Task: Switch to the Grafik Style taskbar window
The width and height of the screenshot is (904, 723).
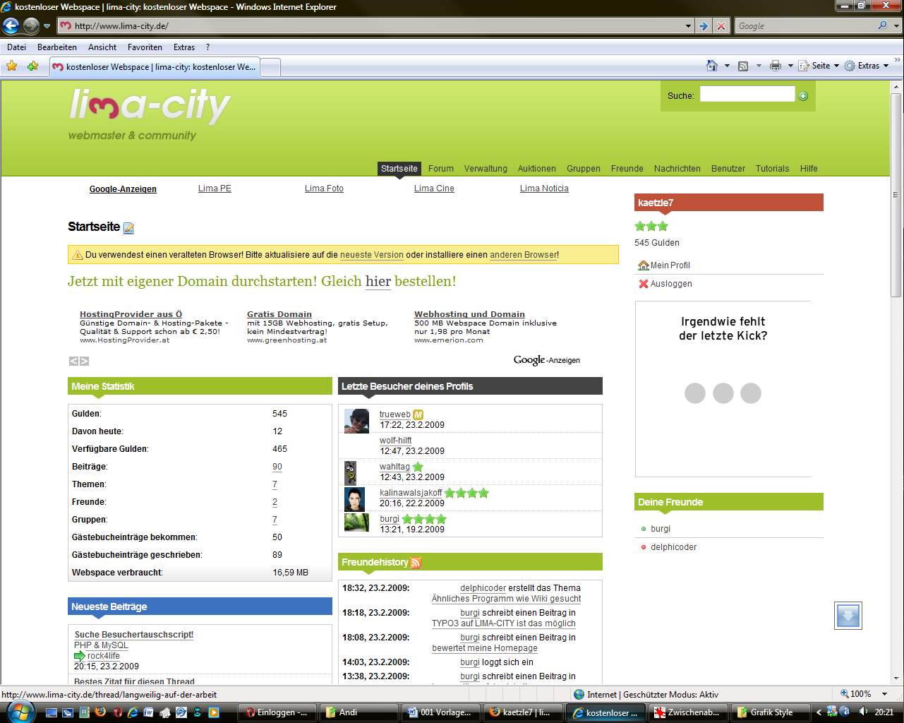Action: 769,712
